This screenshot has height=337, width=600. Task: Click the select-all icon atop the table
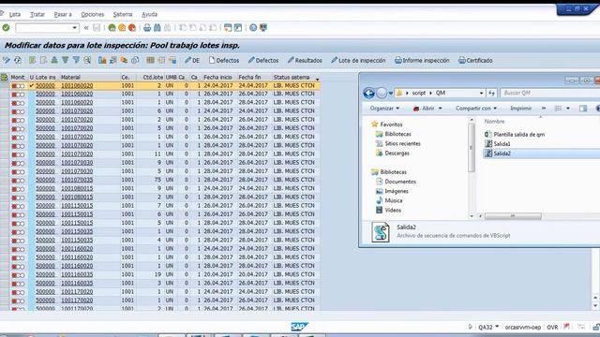pyautogui.click(x=4, y=77)
